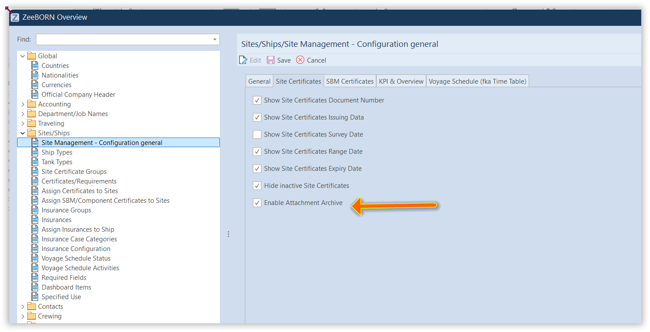
Task: Click the Cancel button label
Action: (x=316, y=60)
